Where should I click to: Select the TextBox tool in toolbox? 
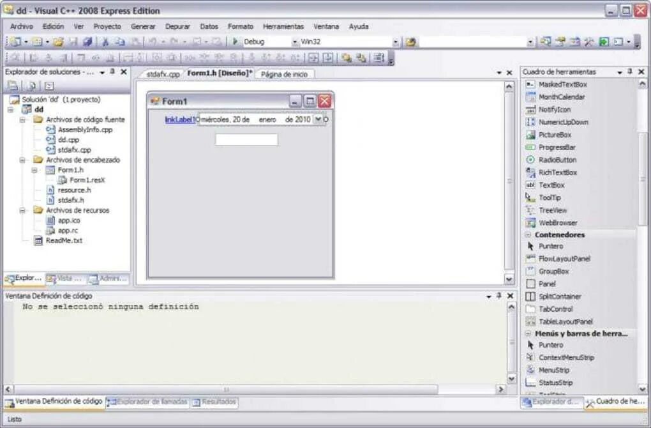click(x=551, y=185)
